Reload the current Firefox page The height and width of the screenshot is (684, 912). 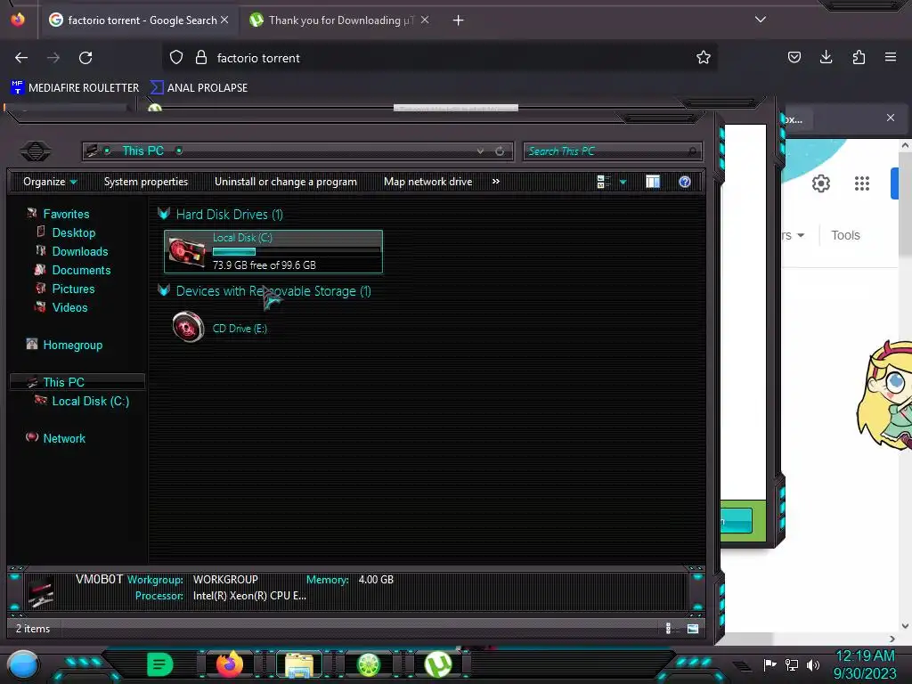click(85, 58)
